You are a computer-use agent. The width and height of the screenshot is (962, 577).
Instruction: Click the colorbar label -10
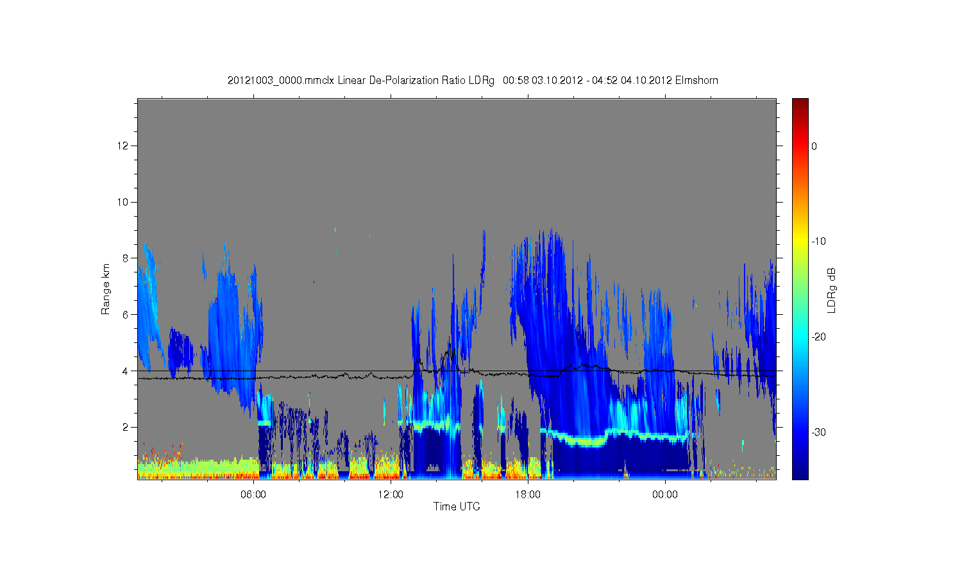[818, 242]
